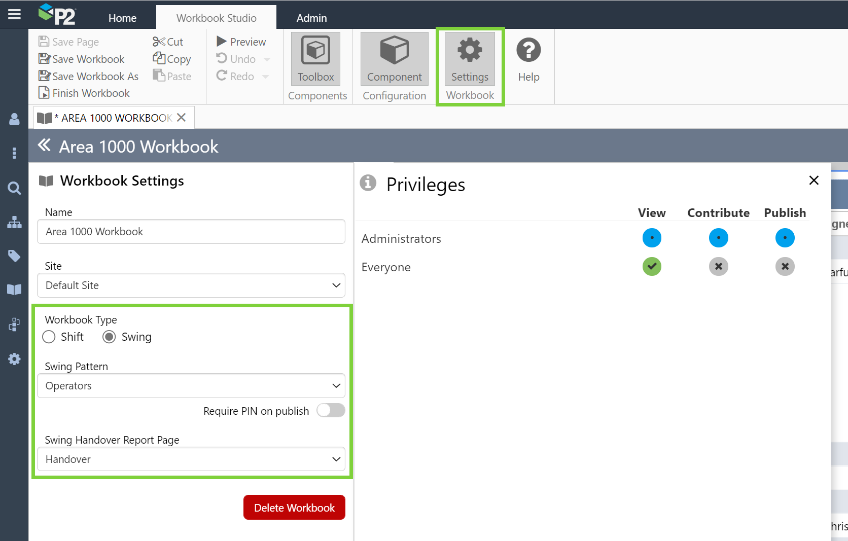Select the Swing workbook type
This screenshot has width=848, height=541.
tap(109, 337)
